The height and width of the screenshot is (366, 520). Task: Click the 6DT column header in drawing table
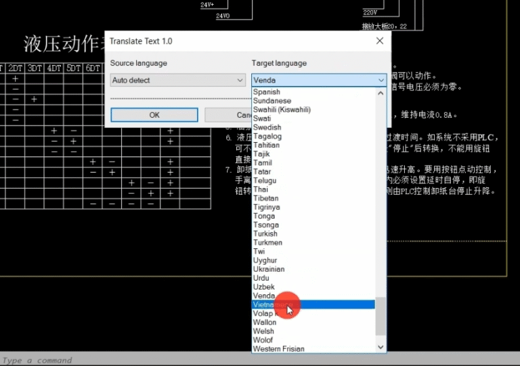click(x=93, y=68)
